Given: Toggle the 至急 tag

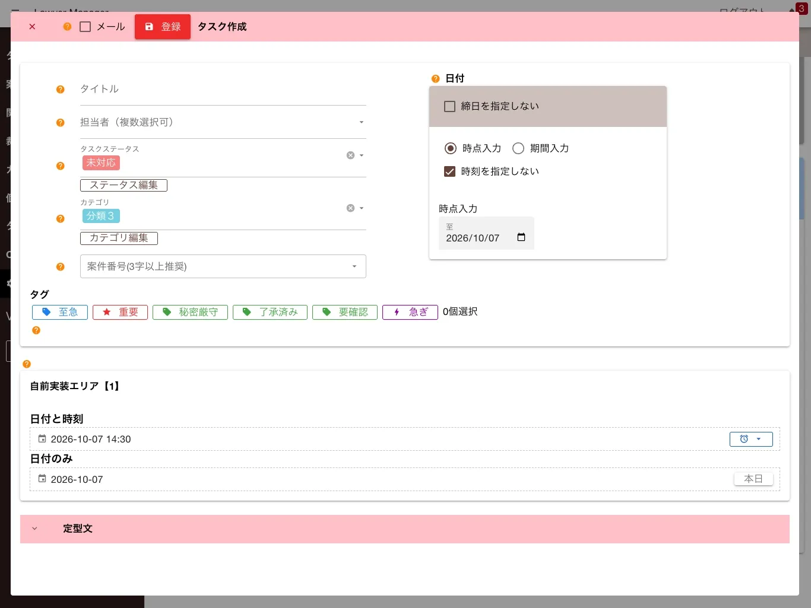Looking at the screenshot, I should 60,312.
